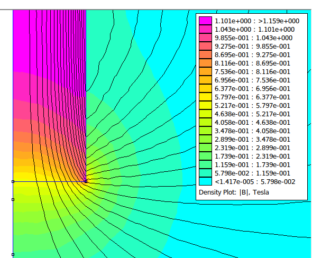
Task: Click the legend text '5.217e-001 : 5.797e-001'
Action: point(252,105)
